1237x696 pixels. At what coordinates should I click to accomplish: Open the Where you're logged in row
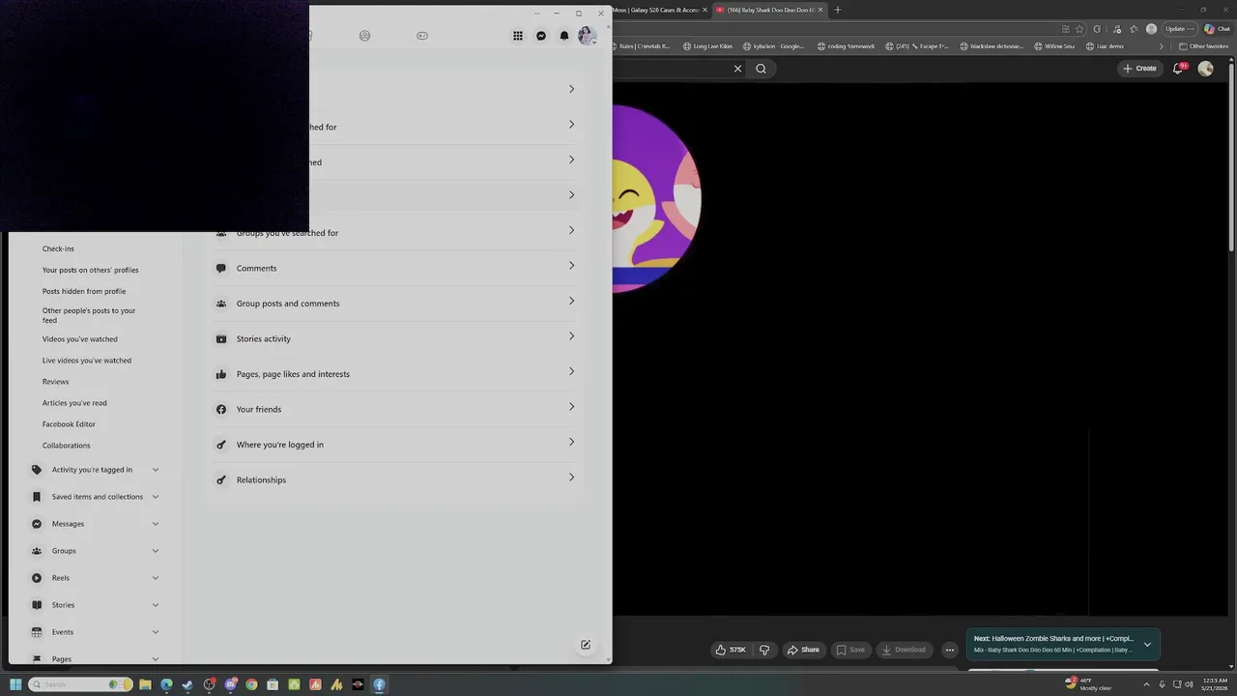click(394, 445)
